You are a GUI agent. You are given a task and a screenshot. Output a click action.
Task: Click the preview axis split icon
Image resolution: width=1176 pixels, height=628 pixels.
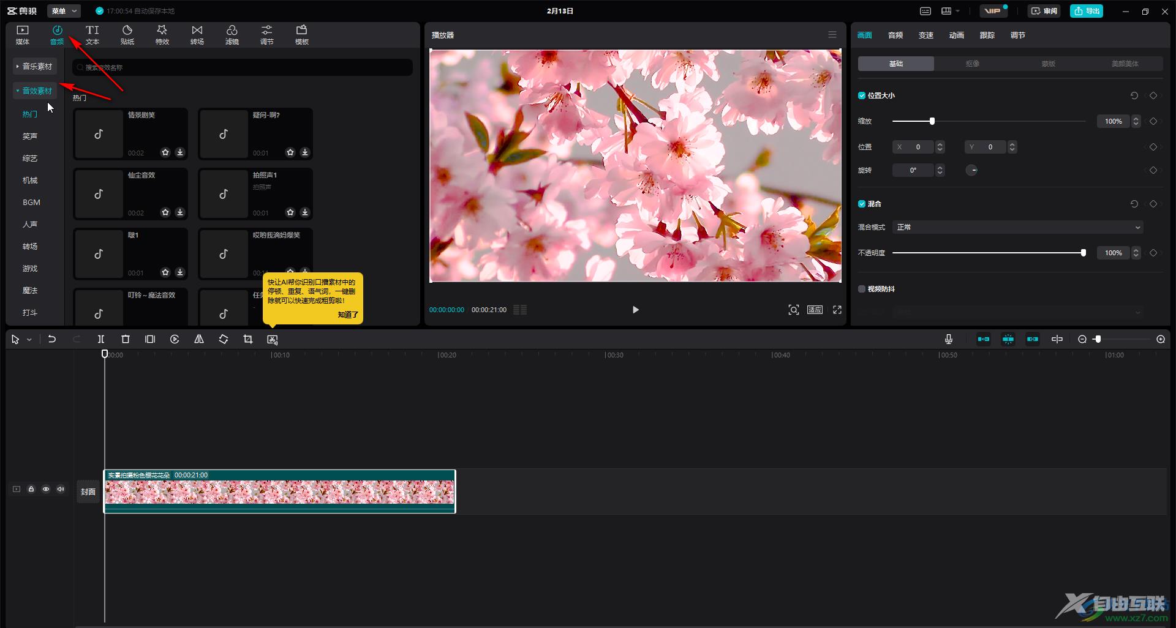point(1057,339)
